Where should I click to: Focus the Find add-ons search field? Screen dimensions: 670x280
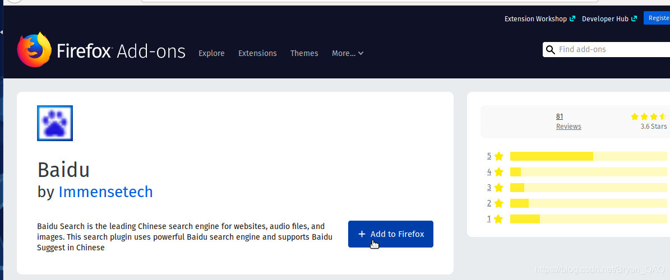pos(606,49)
